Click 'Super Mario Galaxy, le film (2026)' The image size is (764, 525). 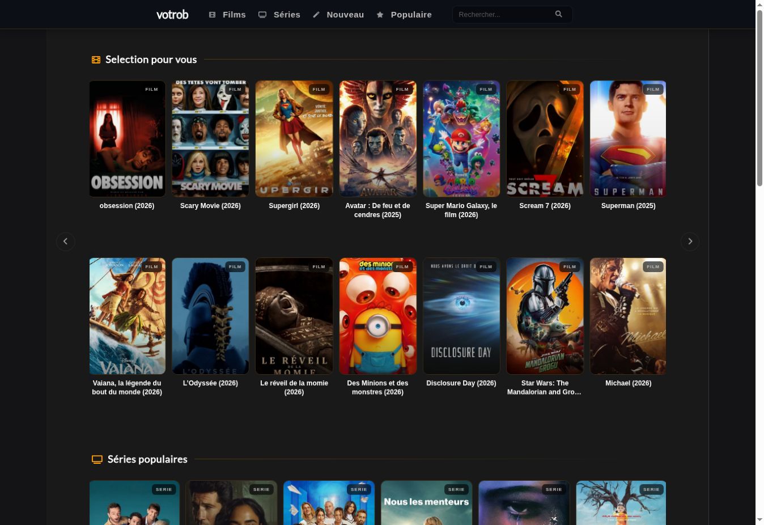pyautogui.click(x=461, y=210)
